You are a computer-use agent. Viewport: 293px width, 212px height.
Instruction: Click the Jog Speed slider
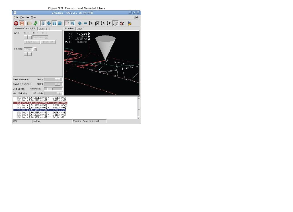tap(53, 89)
